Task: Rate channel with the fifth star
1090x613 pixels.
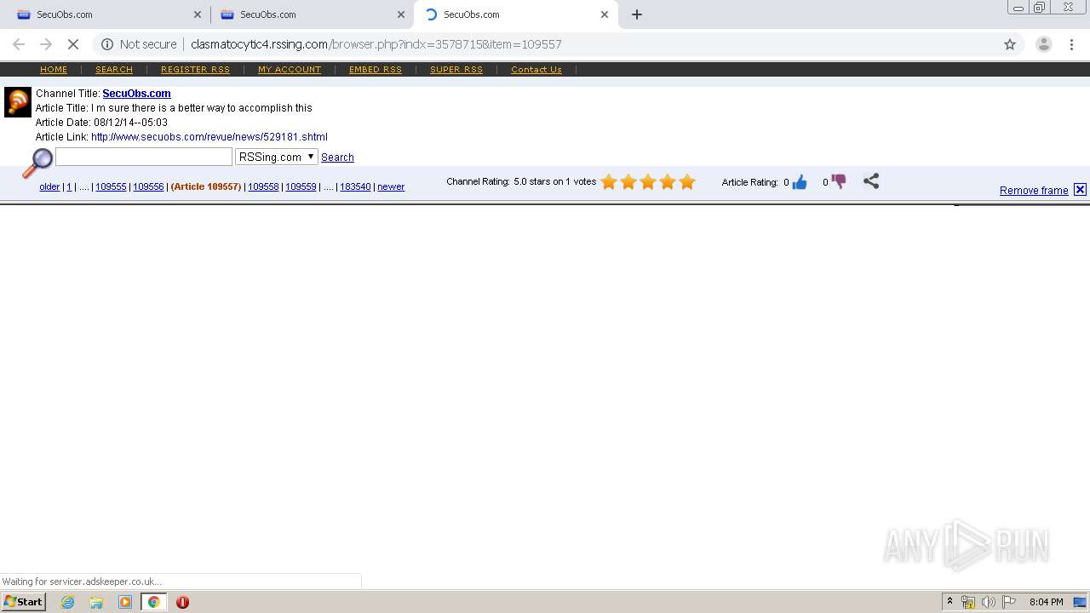Action: pyautogui.click(x=687, y=181)
